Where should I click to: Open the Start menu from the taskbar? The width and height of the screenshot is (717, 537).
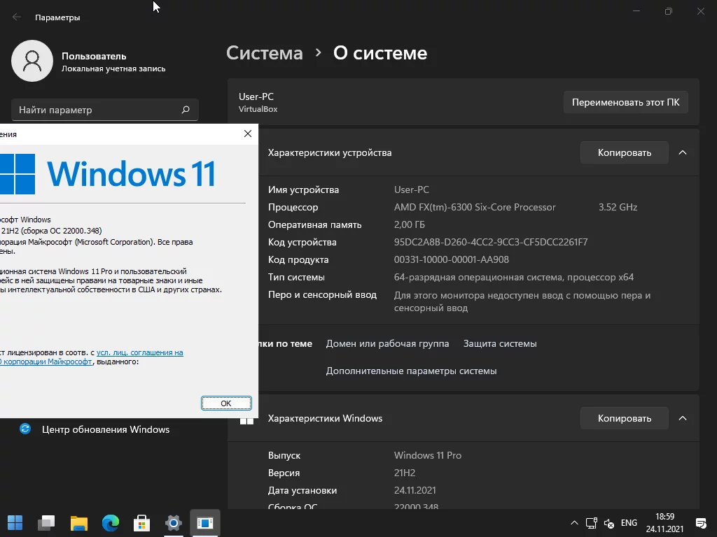(x=15, y=522)
